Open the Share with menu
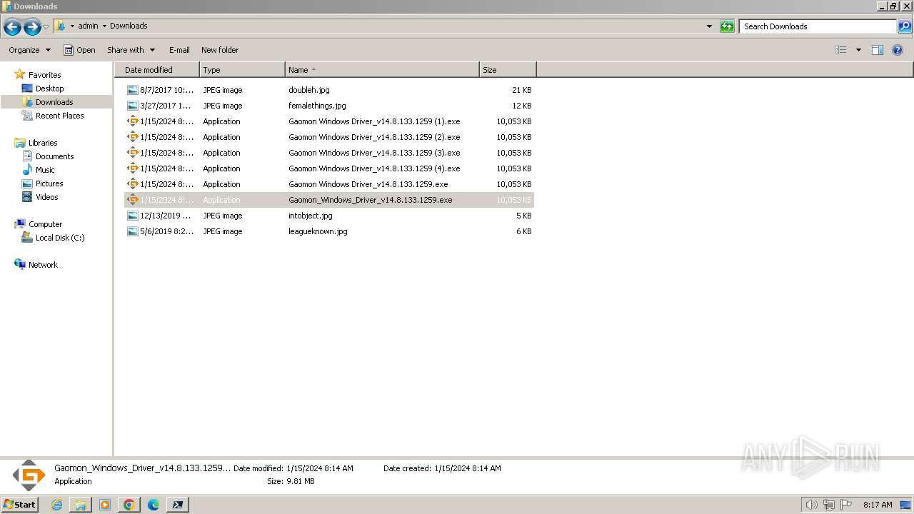Viewport: 914px width, 514px height. click(x=131, y=50)
